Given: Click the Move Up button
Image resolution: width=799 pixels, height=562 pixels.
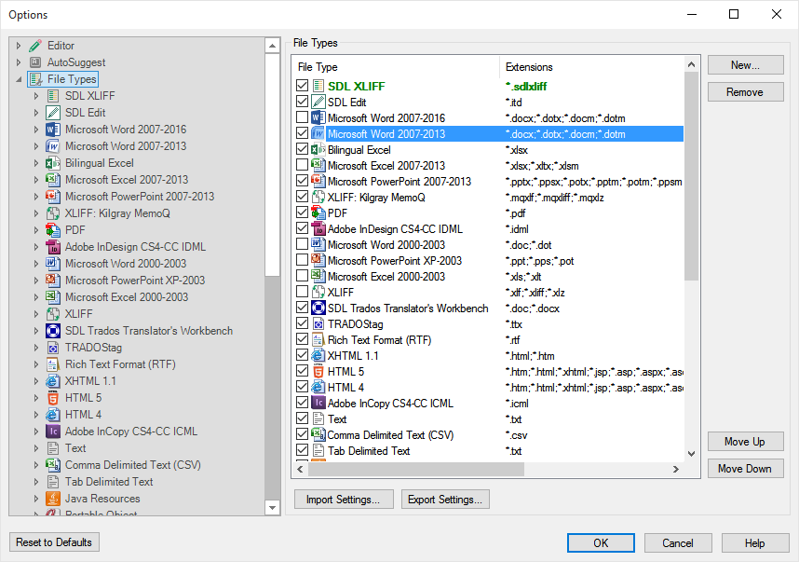Looking at the screenshot, I should coord(746,441).
